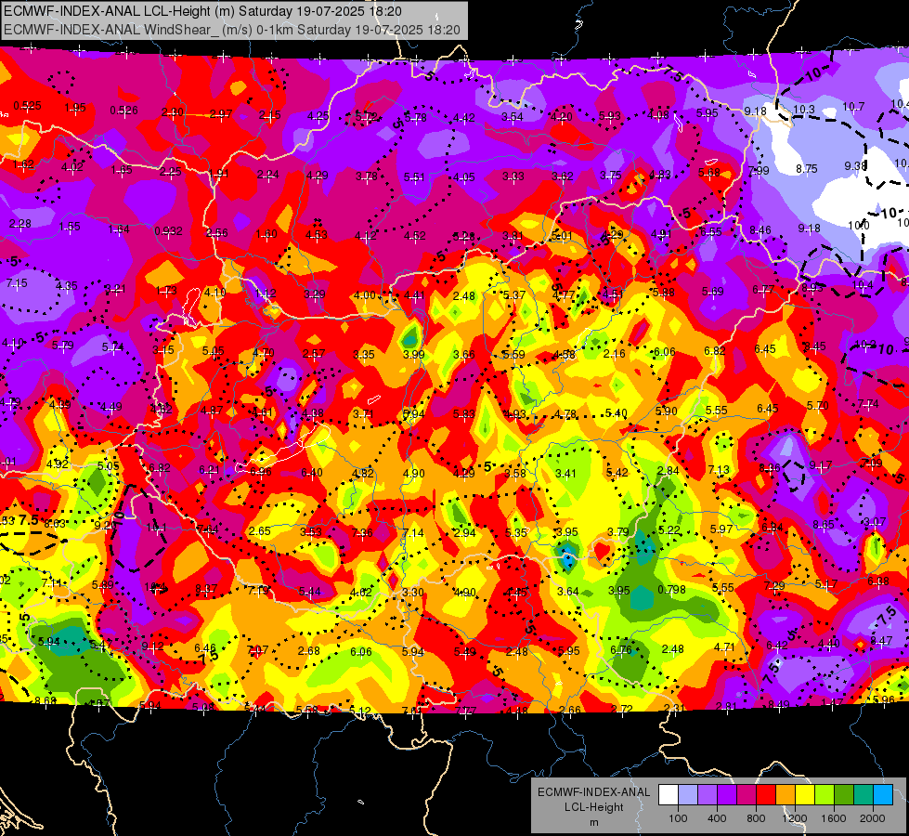Click the wind shear value 0.525
The height and width of the screenshot is (836, 909).
tap(27, 106)
